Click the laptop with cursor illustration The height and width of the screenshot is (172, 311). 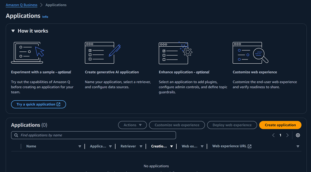tap(27, 53)
